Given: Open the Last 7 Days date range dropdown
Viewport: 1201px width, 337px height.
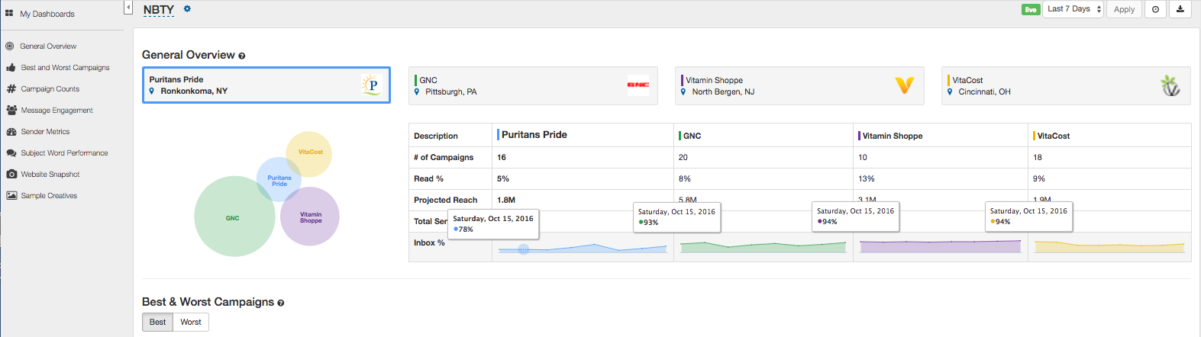Looking at the screenshot, I should tap(1073, 9).
